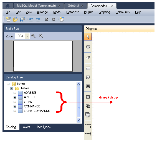Screen dimensions: 157x142
Task: Toggle the grid display icon
Action: pos(54,19)
